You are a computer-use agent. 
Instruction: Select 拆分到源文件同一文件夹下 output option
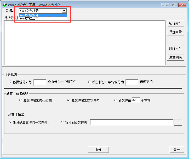point(10,122)
